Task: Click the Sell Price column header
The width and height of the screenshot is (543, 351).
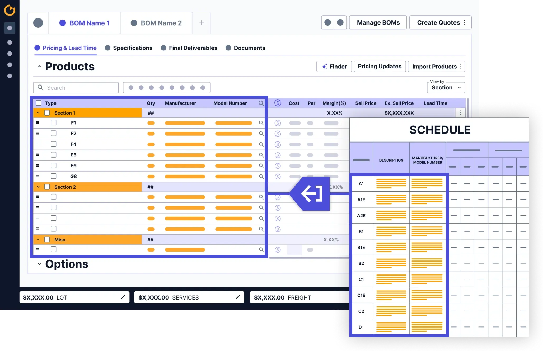Action: tap(366, 103)
